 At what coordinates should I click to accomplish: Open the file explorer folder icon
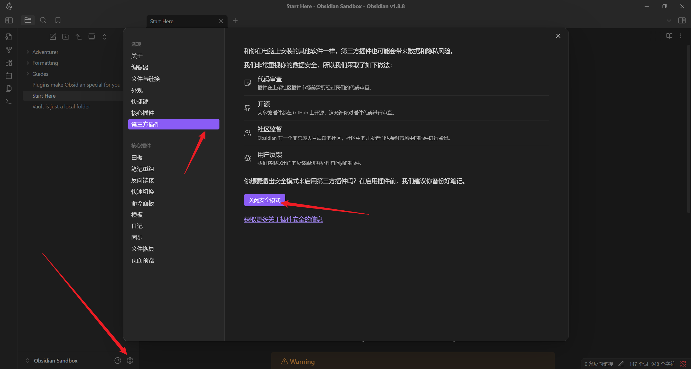point(28,20)
